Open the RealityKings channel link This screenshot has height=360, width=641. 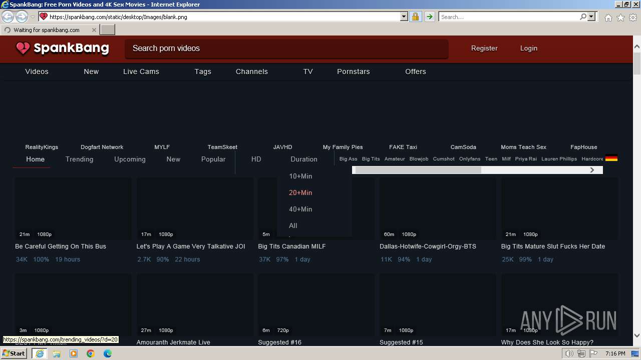tap(42, 147)
